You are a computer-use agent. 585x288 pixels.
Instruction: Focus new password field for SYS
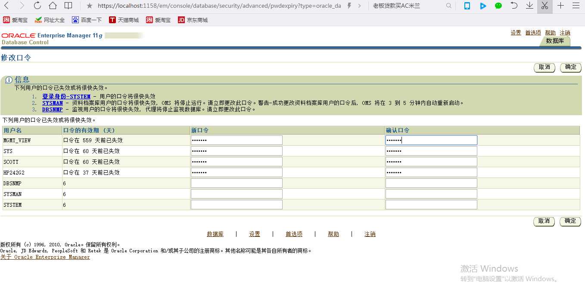pyautogui.click(x=236, y=151)
